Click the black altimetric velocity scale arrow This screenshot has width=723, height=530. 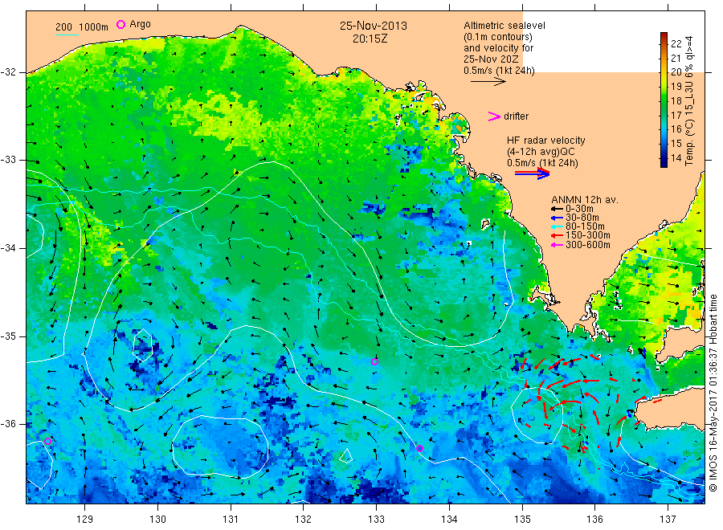click(488, 82)
